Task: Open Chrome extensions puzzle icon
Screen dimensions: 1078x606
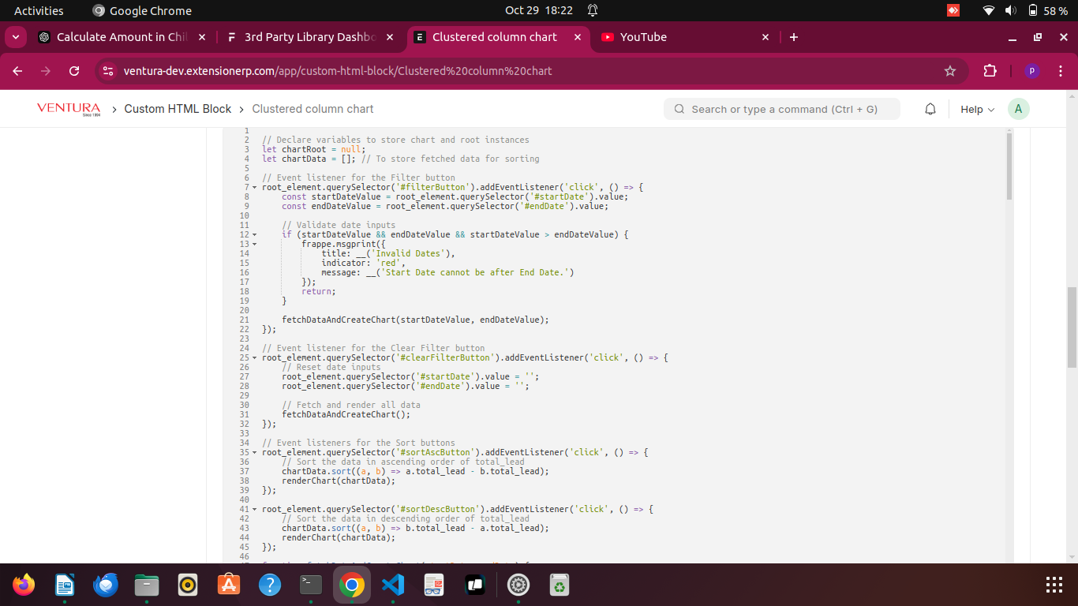Action: 990,71
